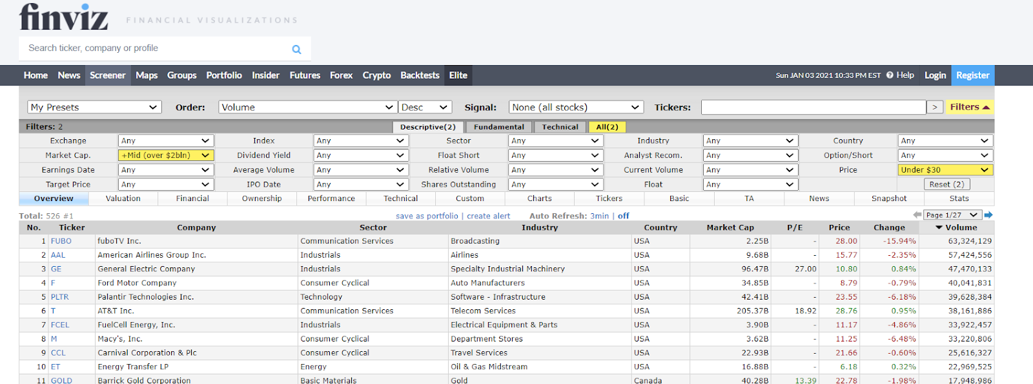Click the Register button
The width and height of the screenshot is (1033, 384).
click(972, 75)
